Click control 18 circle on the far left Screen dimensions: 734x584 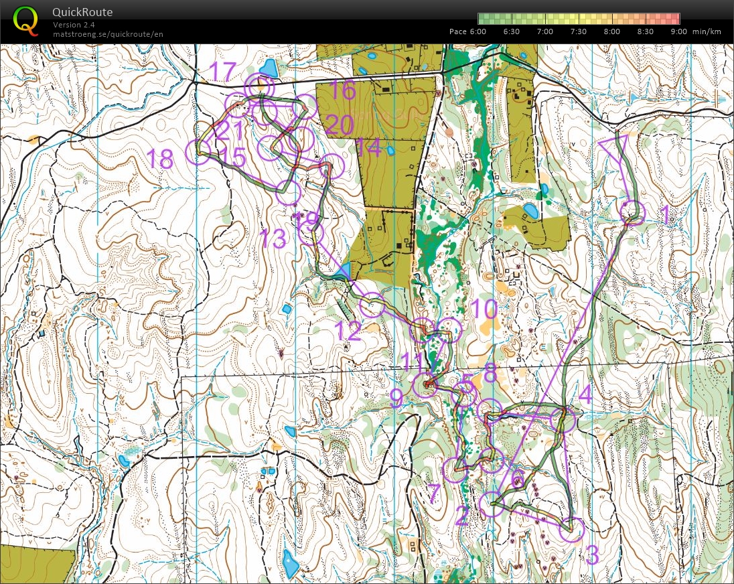[x=199, y=152]
